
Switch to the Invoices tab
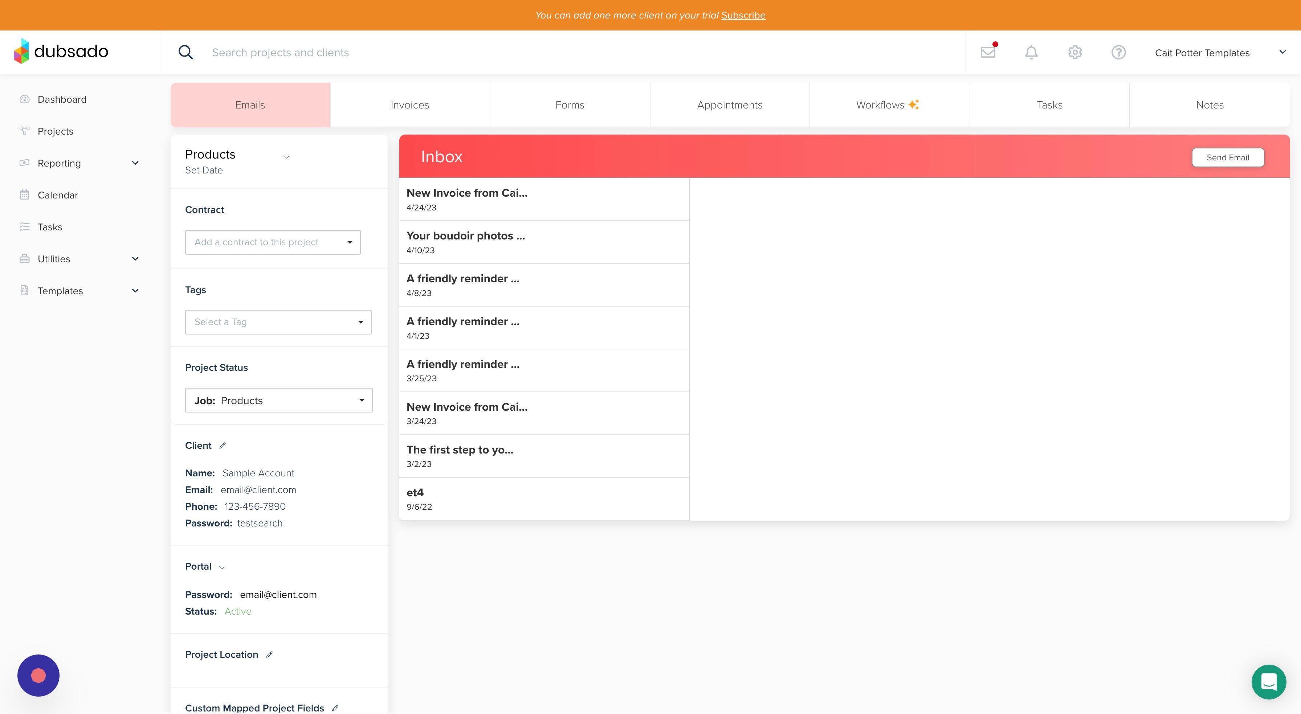(410, 105)
